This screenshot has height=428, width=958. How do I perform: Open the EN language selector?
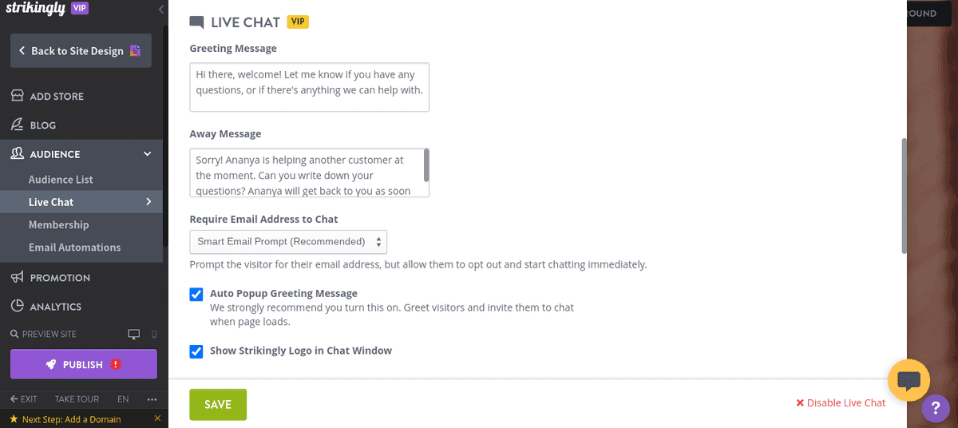tap(123, 398)
